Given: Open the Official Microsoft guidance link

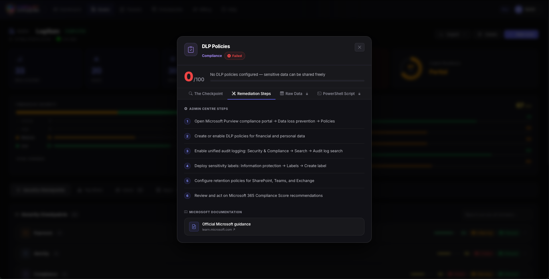Looking at the screenshot, I should point(274,227).
